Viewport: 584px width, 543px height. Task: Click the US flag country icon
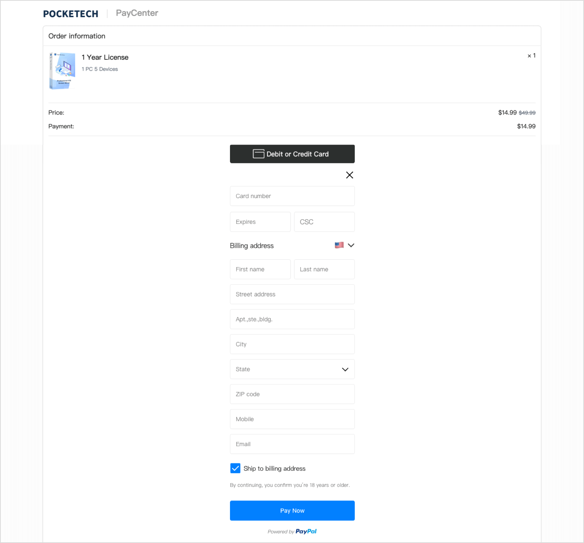tap(339, 245)
